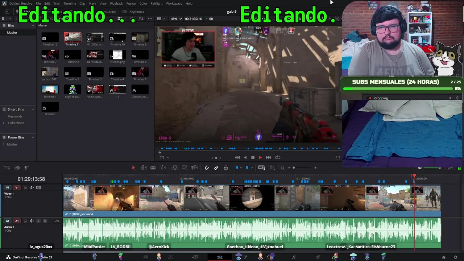The height and width of the screenshot is (261, 464).
Task: Click the voiceover microphone icon
Action: 26,167
